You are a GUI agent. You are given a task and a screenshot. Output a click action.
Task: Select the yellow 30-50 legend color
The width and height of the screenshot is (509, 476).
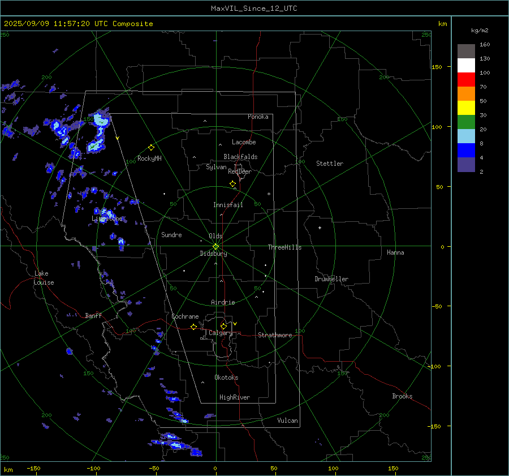[x=466, y=108]
